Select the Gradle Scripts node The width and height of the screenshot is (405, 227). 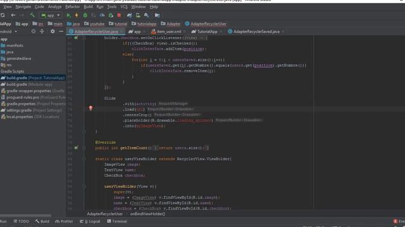coord(12,71)
